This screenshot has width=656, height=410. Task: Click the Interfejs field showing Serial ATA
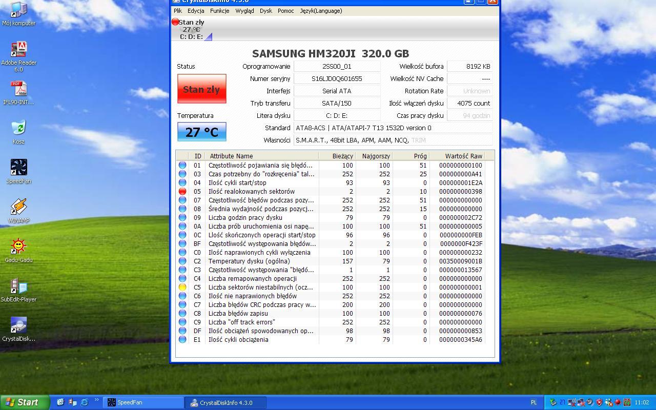point(337,91)
